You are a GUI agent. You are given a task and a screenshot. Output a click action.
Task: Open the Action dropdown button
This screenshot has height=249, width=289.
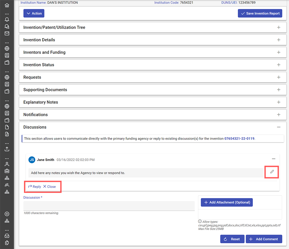pyautogui.click(x=34, y=13)
